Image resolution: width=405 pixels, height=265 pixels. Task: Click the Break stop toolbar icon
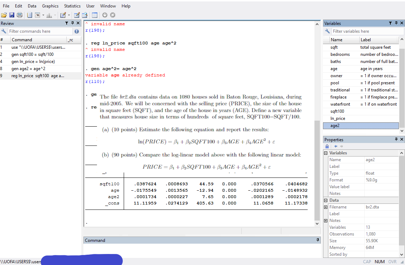pyautogui.click(x=113, y=15)
